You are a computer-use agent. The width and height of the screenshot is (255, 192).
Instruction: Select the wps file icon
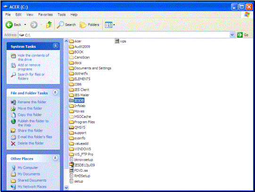pos(117,41)
